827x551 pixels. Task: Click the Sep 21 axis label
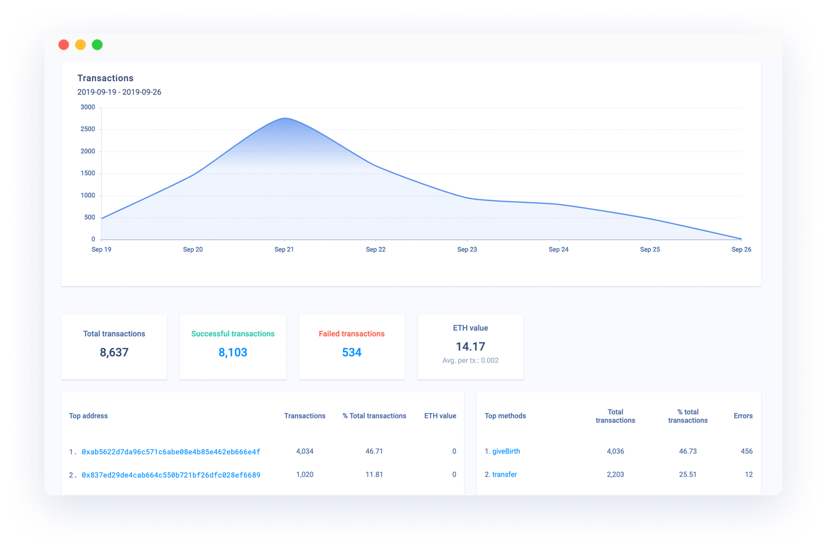(284, 249)
